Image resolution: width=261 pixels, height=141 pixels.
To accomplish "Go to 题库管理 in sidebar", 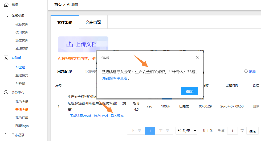I will [22, 40].
